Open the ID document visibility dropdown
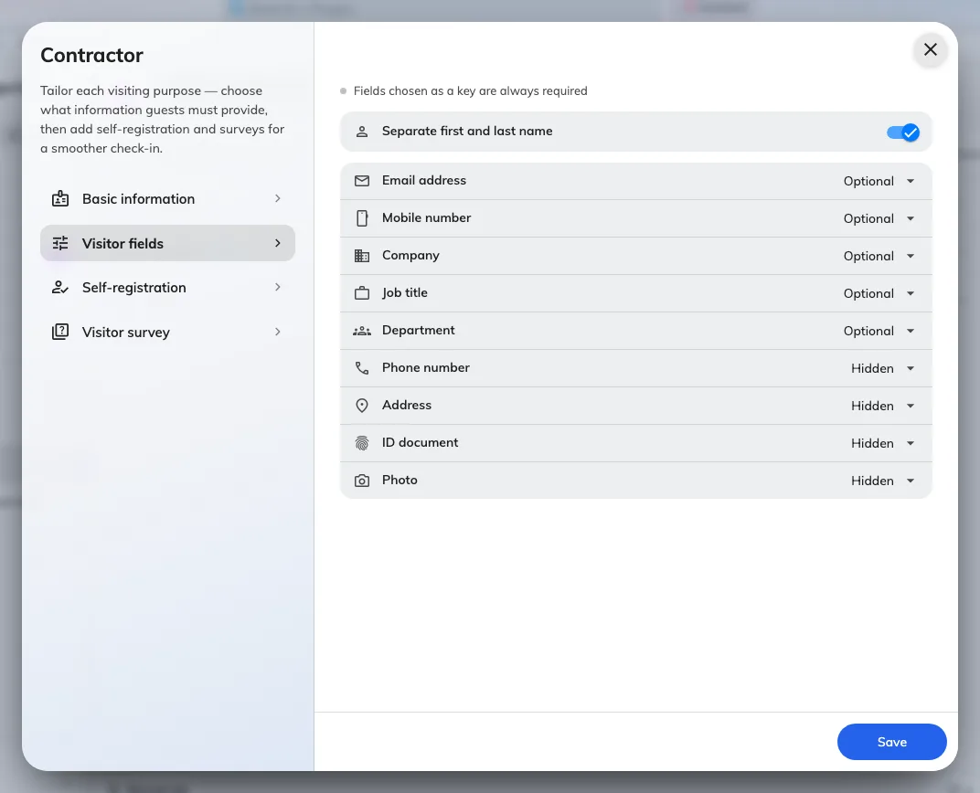 click(883, 443)
